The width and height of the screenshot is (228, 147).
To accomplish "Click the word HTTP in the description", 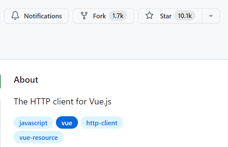I will coord(38,101).
